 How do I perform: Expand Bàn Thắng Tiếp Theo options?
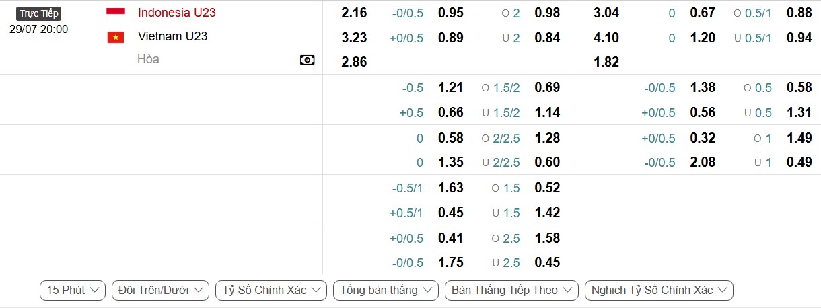tap(511, 291)
